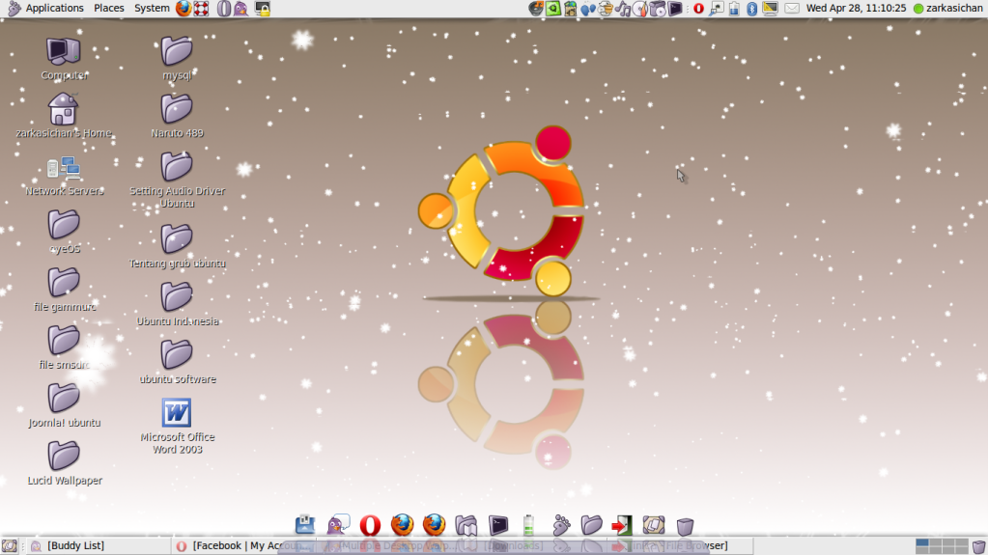Launch Firefox from the top panel
This screenshot has width=988, height=555.
click(183, 8)
